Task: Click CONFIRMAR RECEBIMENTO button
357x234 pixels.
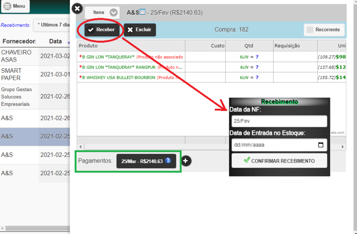Action: tap(279, 161)
